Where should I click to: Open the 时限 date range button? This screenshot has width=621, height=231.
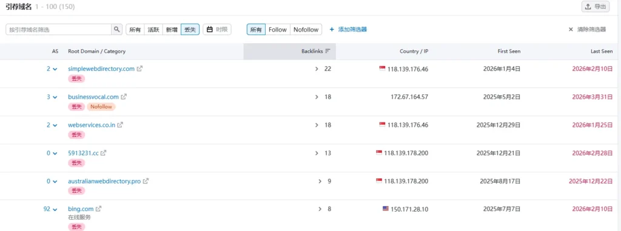tap(217, 30)
